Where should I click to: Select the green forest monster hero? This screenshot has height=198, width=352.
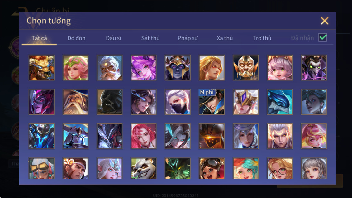pyautogui.click(x=178, y=168)
